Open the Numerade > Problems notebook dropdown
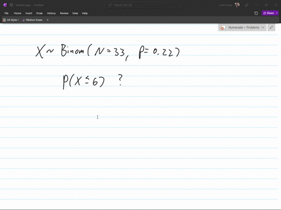The image size is (281, 210). tap(242, 27)
